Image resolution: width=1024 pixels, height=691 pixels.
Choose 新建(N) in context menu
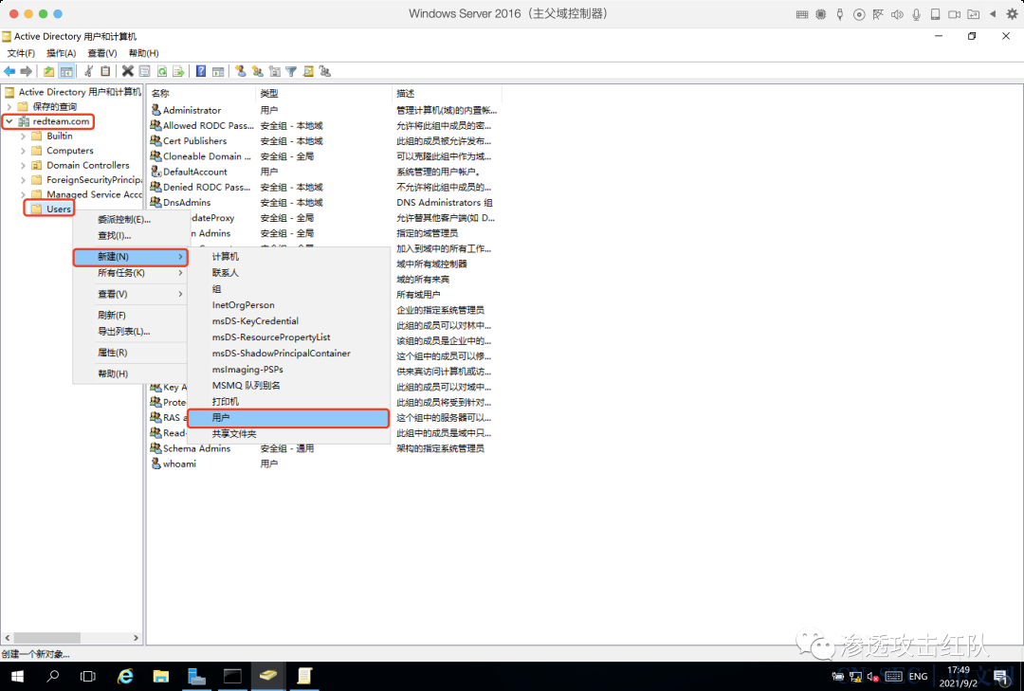pyautogui.click(x=130, y=257)
